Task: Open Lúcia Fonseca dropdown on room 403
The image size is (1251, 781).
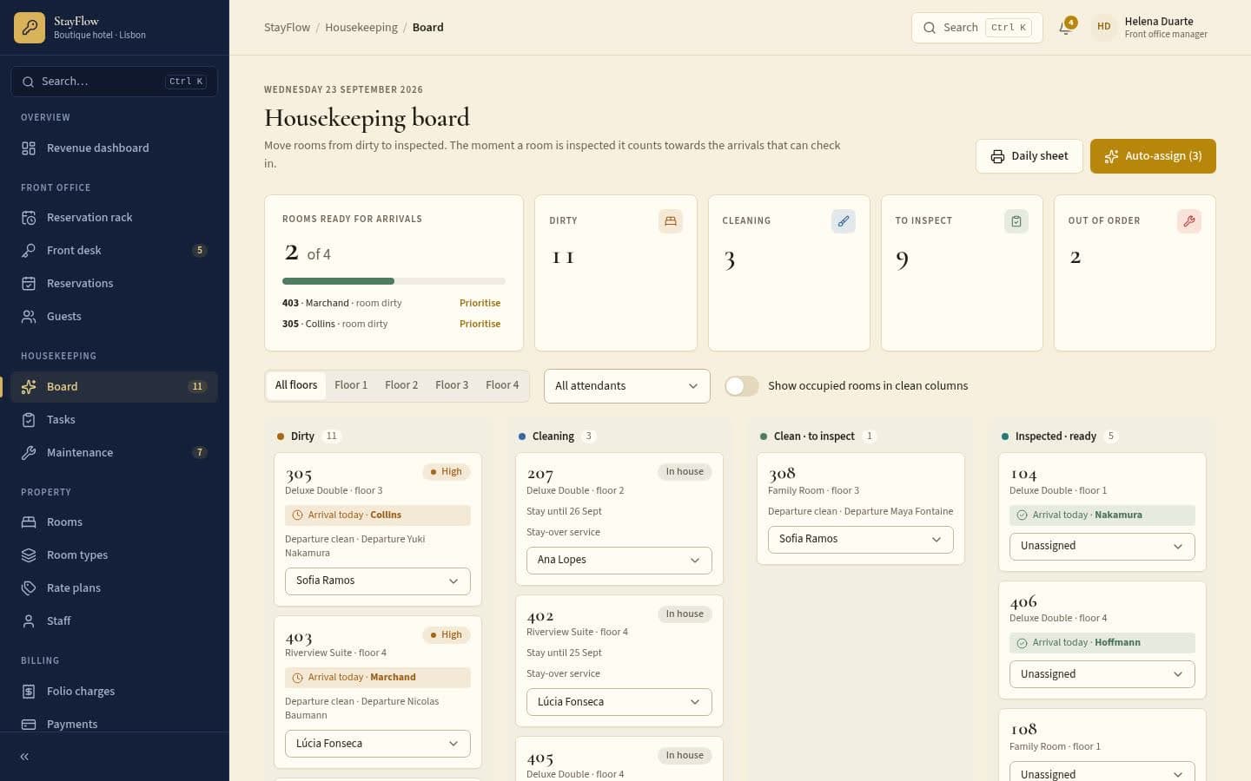Action: click(378, 744)
